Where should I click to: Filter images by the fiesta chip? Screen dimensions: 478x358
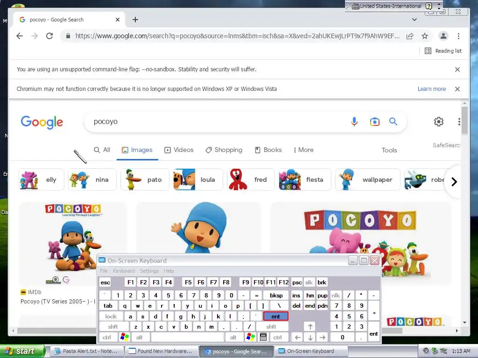point(305,179)
